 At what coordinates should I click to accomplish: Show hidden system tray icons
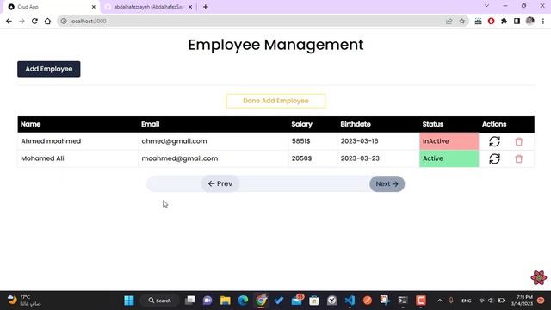(440, 301)
